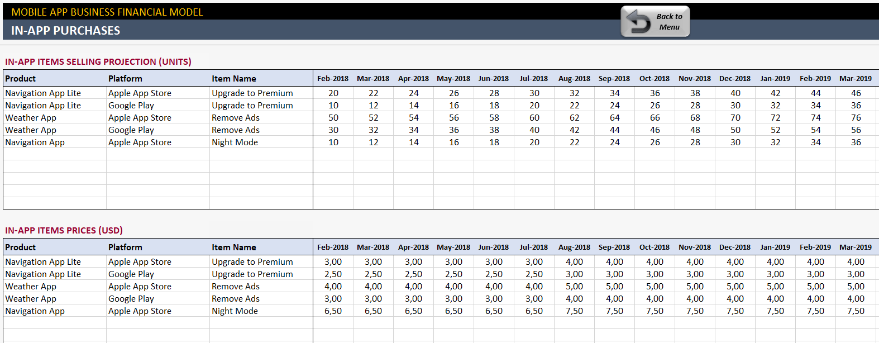879x343 pixels.
Task: Select the IN-APP PURCHASES page title
Action: 65,31
